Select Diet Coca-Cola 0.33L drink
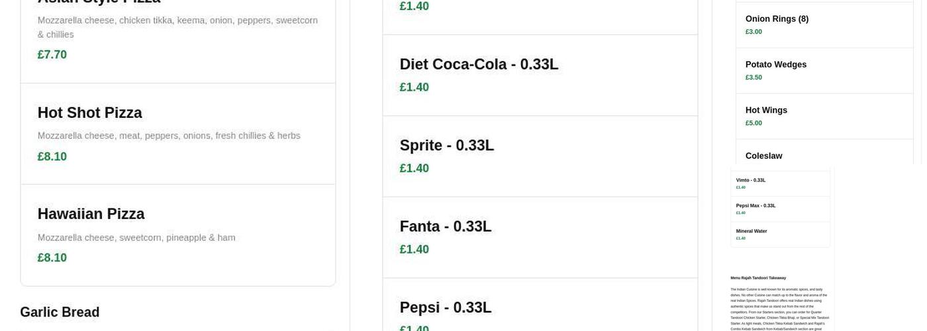The image size is (927, 331). (x=479, y=65)
